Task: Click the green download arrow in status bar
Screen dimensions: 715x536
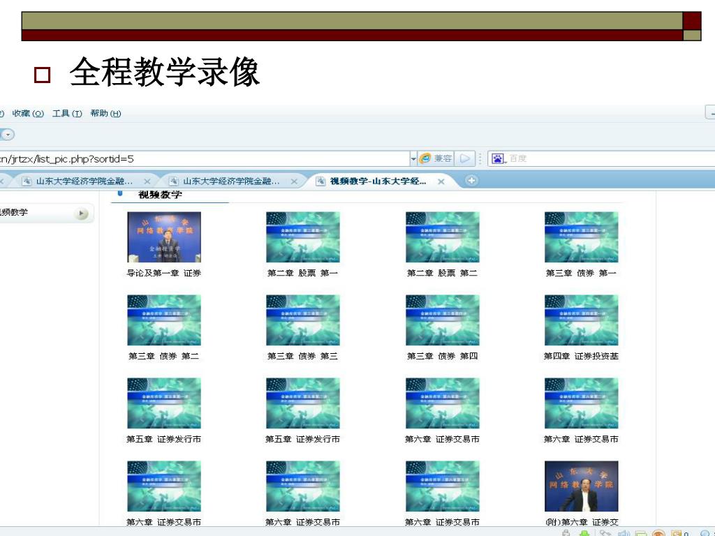Action: pyautogui.click(x=584, y=533)
